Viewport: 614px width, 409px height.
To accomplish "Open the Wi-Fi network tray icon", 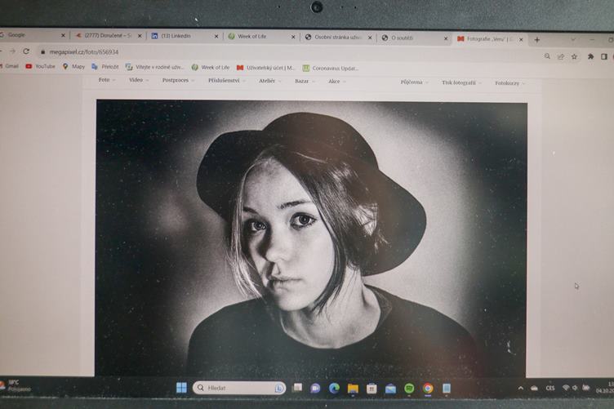I will coord(566,388).
